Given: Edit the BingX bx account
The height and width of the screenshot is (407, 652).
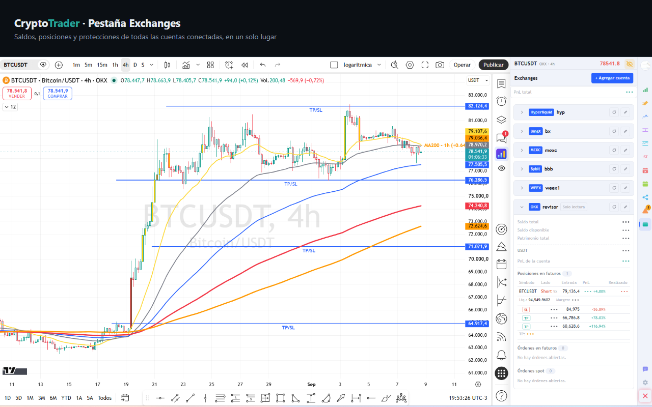Looking at the screenshot, I should pos(626,131).
